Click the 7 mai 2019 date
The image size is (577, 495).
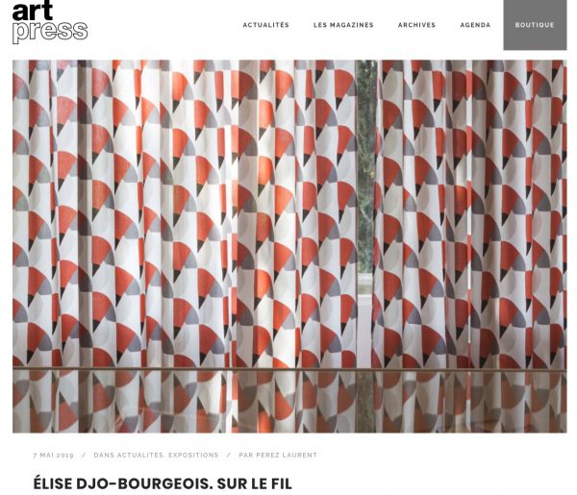[53, 455]
